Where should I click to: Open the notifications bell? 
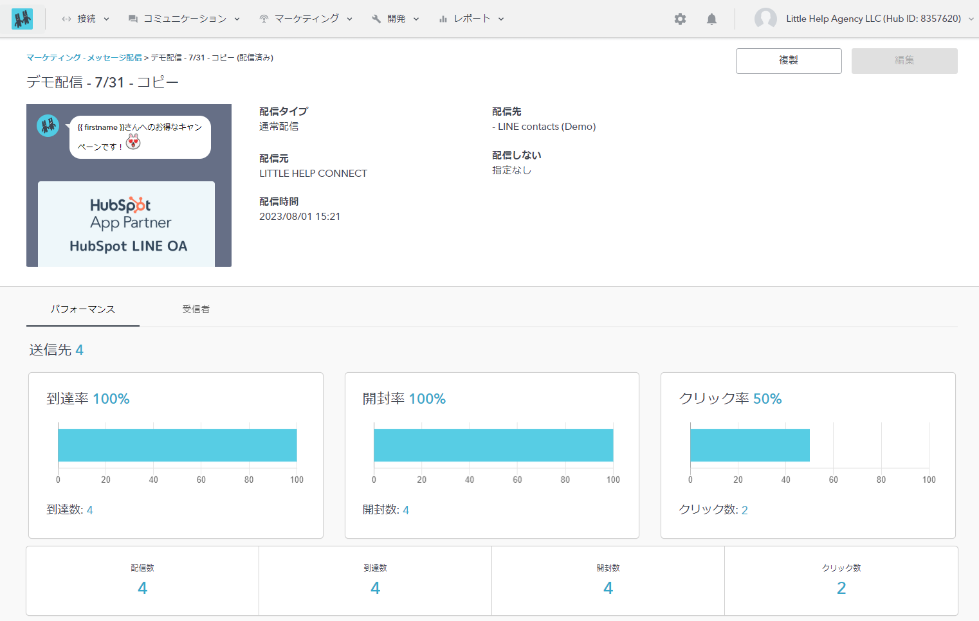711,19
